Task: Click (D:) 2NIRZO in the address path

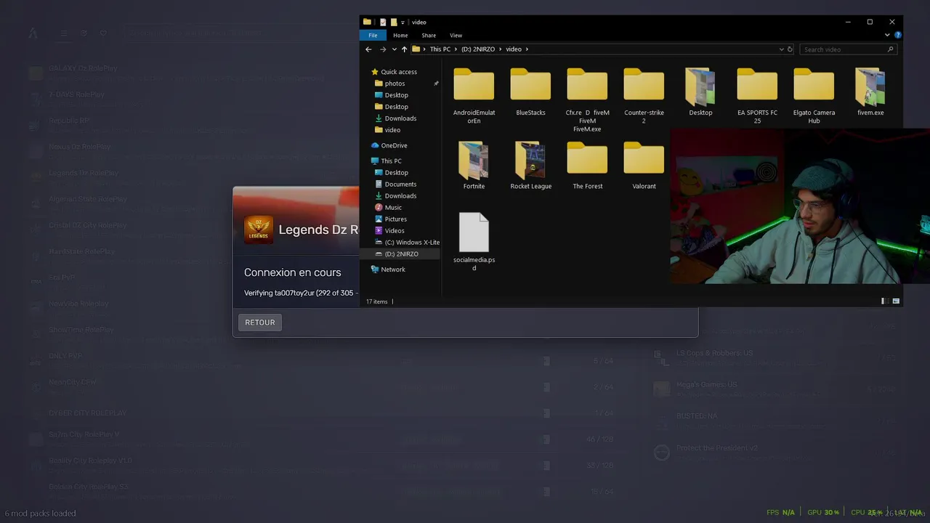Action: coord(478,49)
